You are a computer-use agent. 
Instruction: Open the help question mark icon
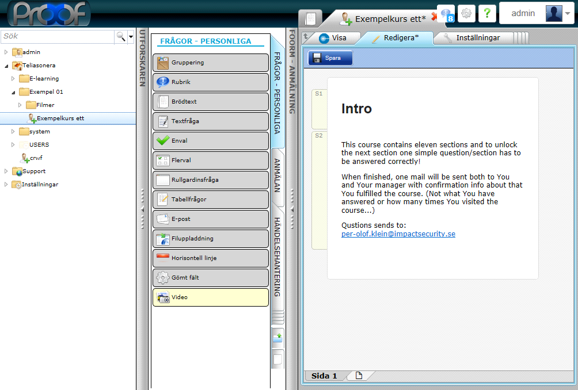click(x=487, y=13)
